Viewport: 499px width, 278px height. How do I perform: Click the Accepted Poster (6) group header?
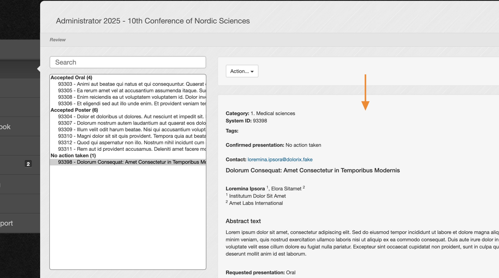coord(74,110)
